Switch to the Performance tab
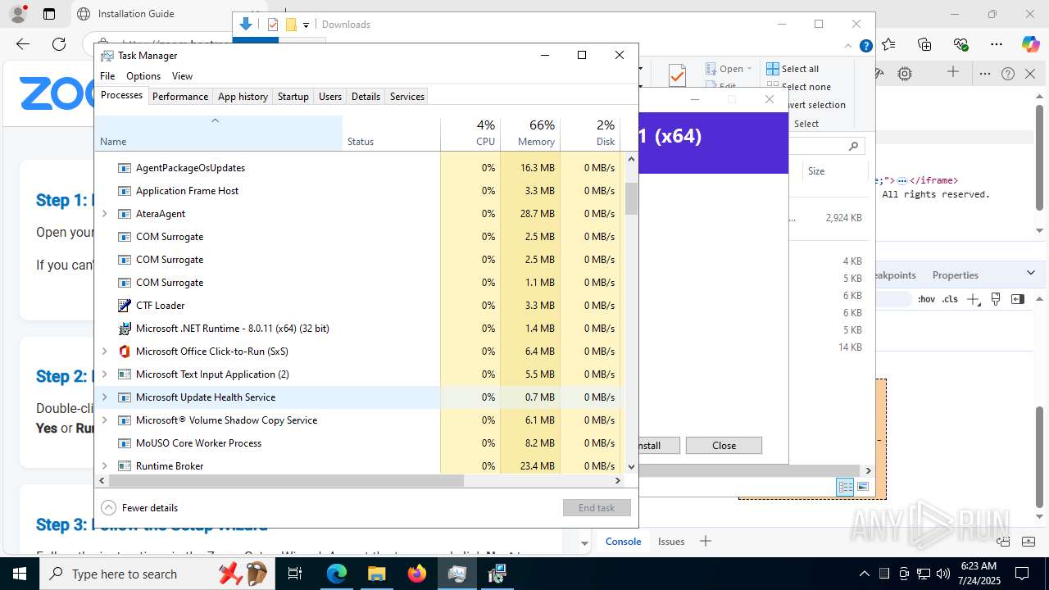This screenshot has width=1049, height=590. (180, 97)
